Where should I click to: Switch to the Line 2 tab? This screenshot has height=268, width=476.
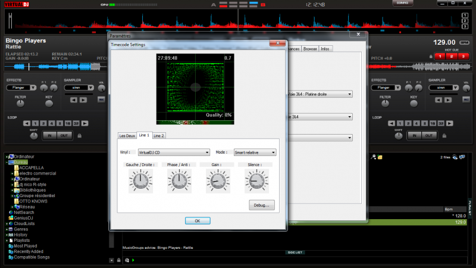pos(159,136)
